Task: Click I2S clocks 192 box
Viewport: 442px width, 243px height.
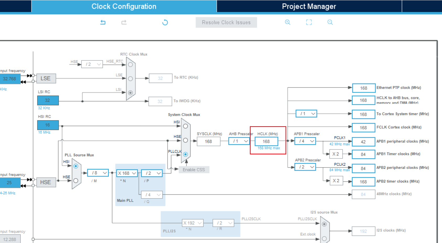Action: [x=364, y=231]
